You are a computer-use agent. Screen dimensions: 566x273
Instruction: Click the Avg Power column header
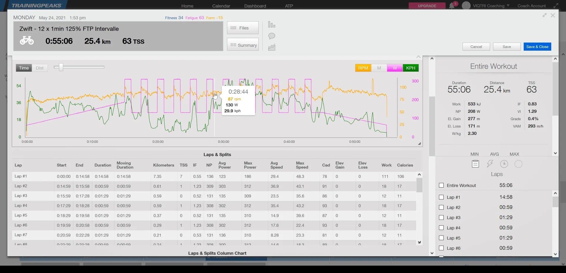[x=224, y=165]
